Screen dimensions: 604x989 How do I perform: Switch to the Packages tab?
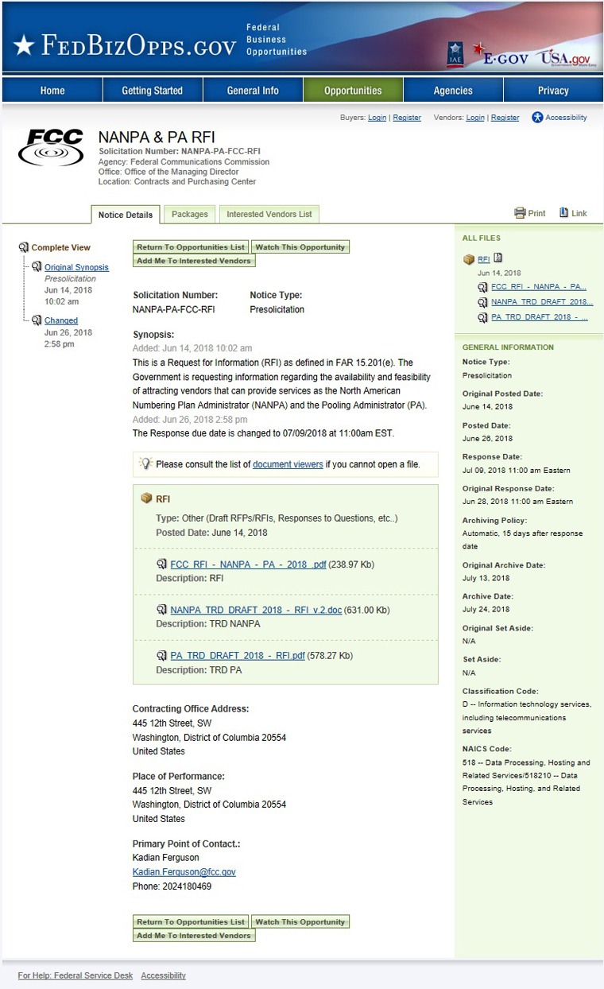(x=190, y=214)
